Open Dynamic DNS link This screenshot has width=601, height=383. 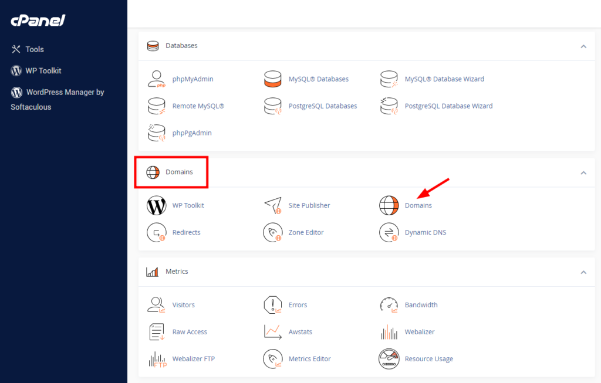coord(426,232)
